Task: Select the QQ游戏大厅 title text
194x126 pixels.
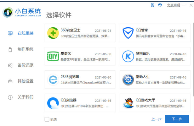Action: [x=145, y=100]
